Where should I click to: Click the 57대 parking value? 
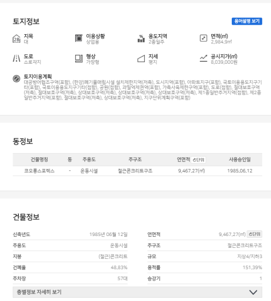[x=122, y=279]
